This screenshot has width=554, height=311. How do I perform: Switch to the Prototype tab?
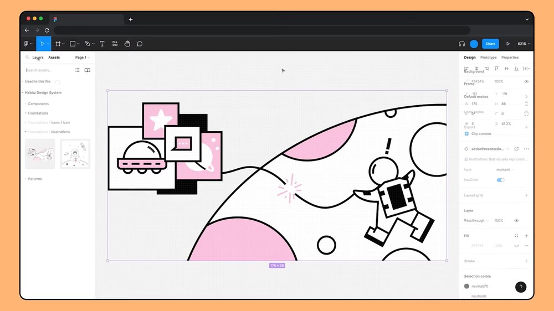coord(488,58)
